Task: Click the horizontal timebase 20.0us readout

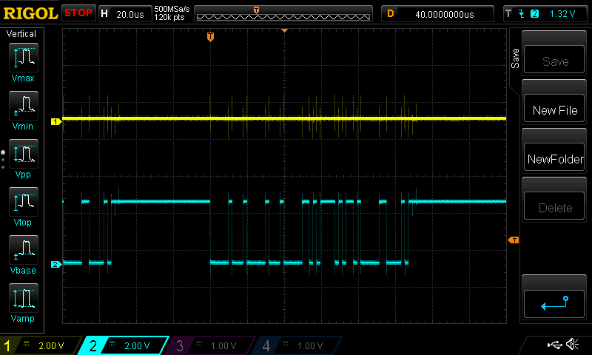Action: coord(130,14)
